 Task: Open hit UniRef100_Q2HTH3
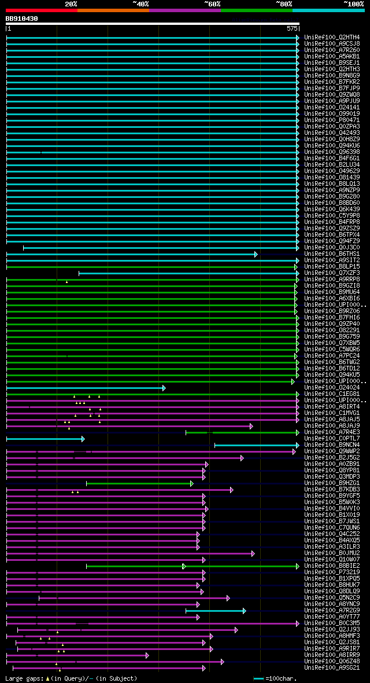332,69
